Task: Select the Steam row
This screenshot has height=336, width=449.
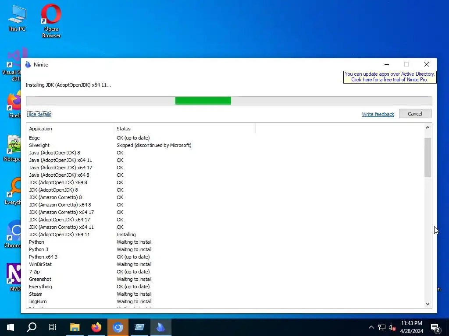Action: point(225,294)
